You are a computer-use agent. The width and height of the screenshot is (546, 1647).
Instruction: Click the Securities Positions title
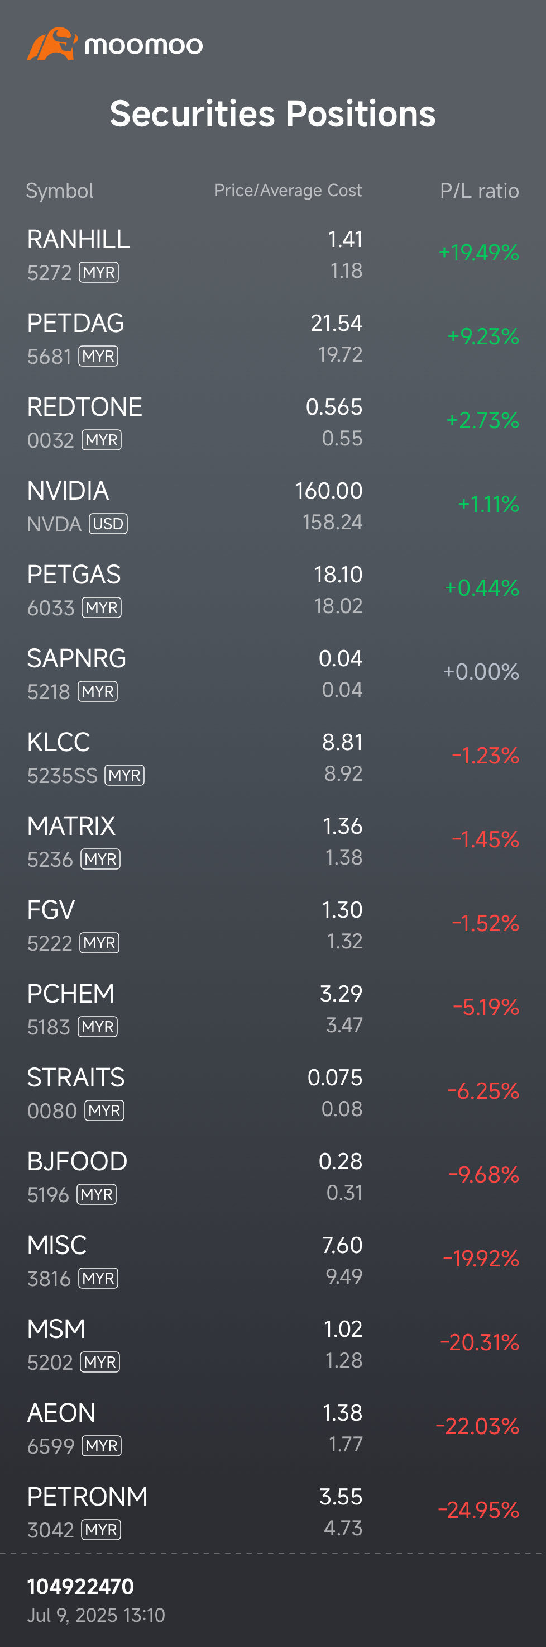click(272, 114)
